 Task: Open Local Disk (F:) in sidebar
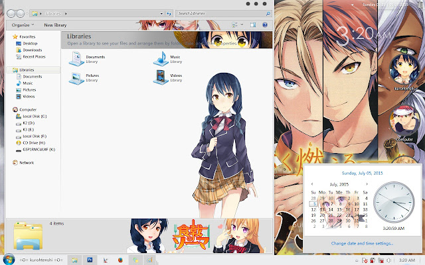(31, 136)
